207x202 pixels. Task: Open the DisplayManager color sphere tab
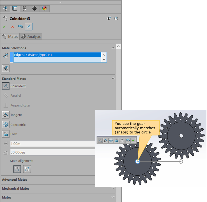pyautogui.click(x=44, y=8)
